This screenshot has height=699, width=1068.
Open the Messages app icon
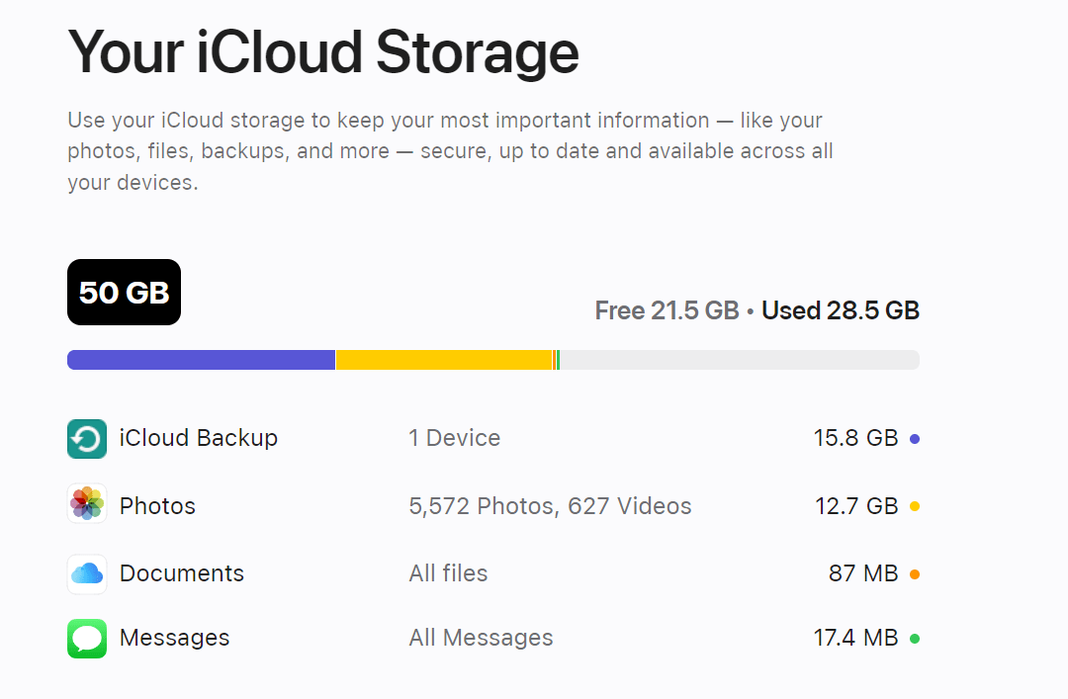click(86, 638)
